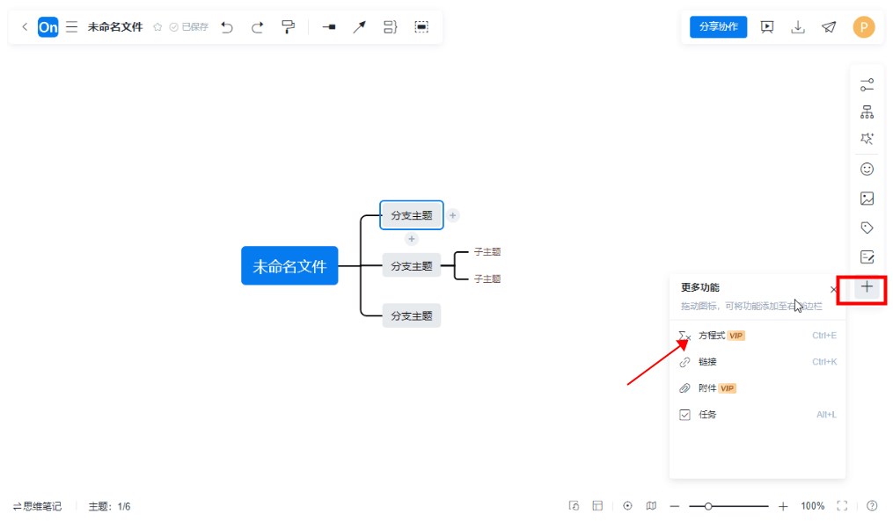The image size is (893, 521).
Task: Choose 链接 from more functions list
Action: click(707, 362)
